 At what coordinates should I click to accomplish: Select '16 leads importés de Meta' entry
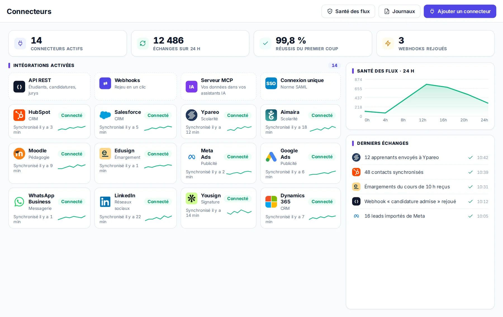[x=420, y=216]
